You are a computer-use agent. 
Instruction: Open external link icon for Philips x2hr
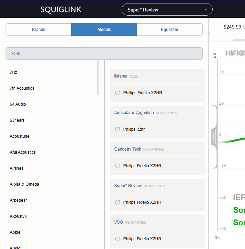click(x=117, y=129)
